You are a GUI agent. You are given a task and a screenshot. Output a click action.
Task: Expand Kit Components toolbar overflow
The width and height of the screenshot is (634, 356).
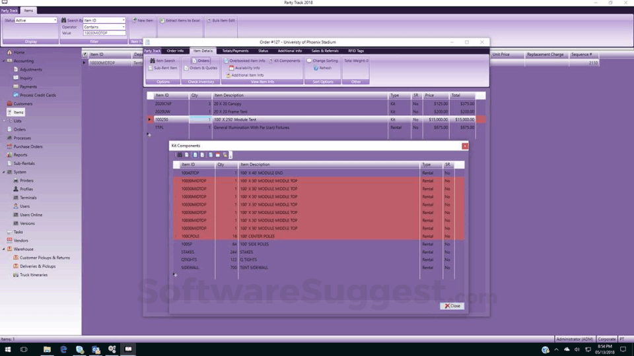click(230, 155)
